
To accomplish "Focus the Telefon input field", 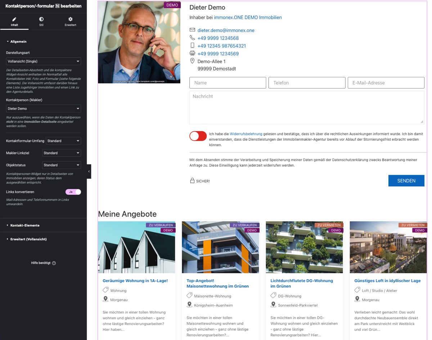I will click(307, 83).
